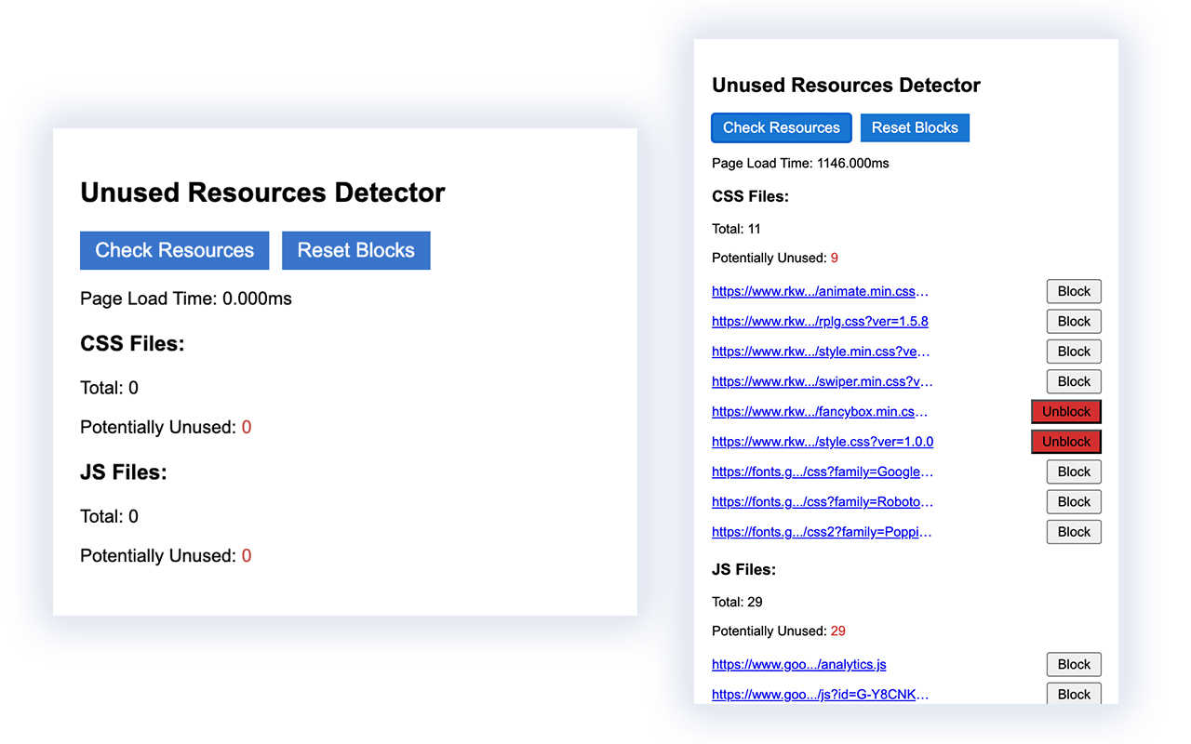This screenshot has height=744, width=1191.
Task: Click Reset Blocks in the left panel
Action: coord(355,250)
